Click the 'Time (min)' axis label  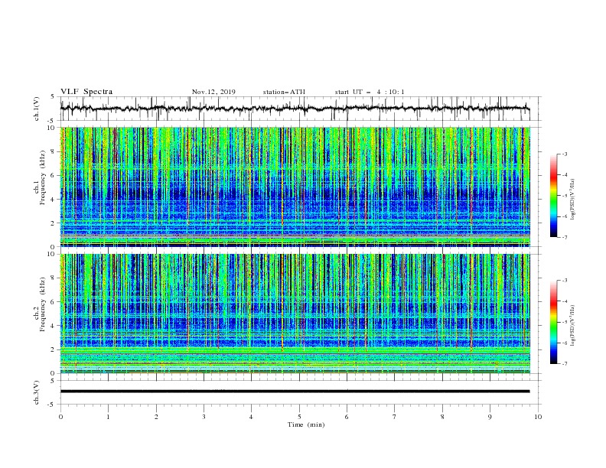click(306, 424)
